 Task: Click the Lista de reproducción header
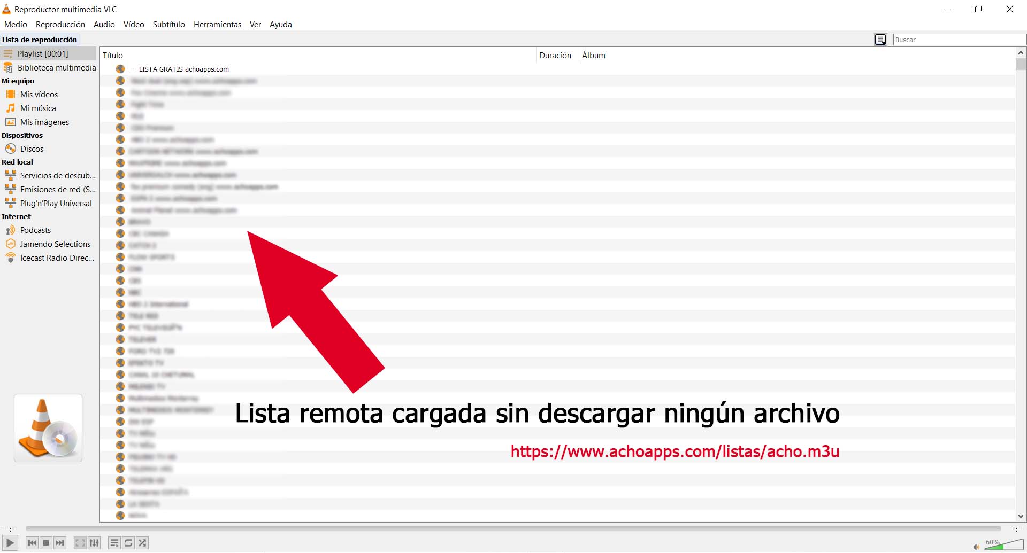40,40
